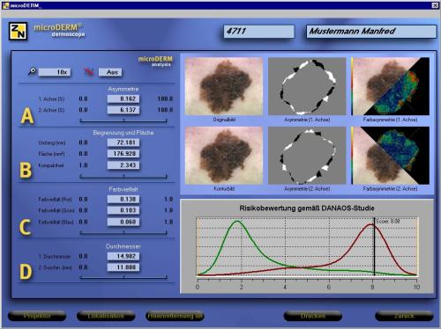Click the color scale bar beside Farbasymmetrie 2. Achse
Screen dimensions: 441x329
pyautogui.click(x=352, y=156)
